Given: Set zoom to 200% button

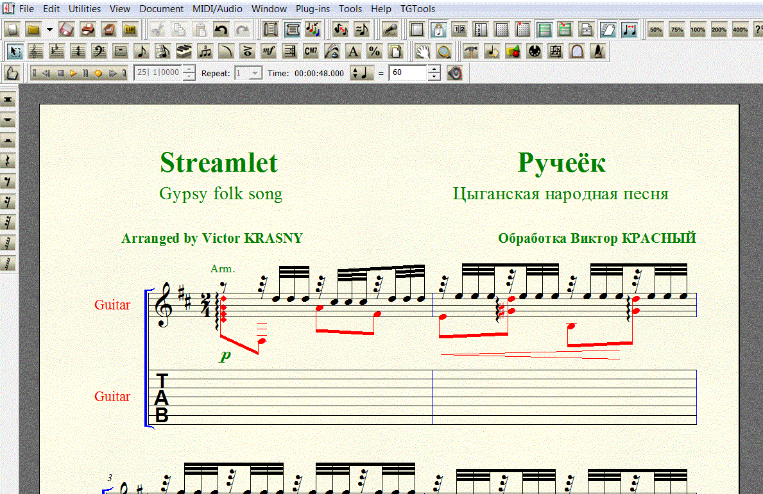Looking at the screenshot, I should click(x=719, y=29).
